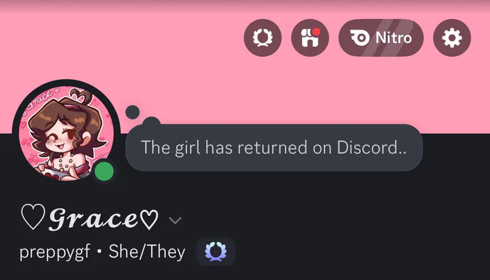Click the Nitro text label

coord(394,38)
